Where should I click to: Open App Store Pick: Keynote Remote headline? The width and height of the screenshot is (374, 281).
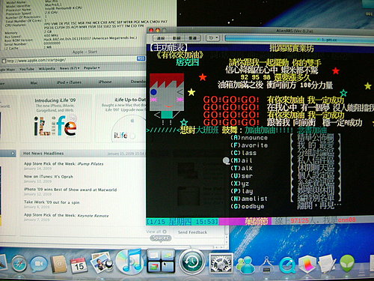[x=67, y=215]
